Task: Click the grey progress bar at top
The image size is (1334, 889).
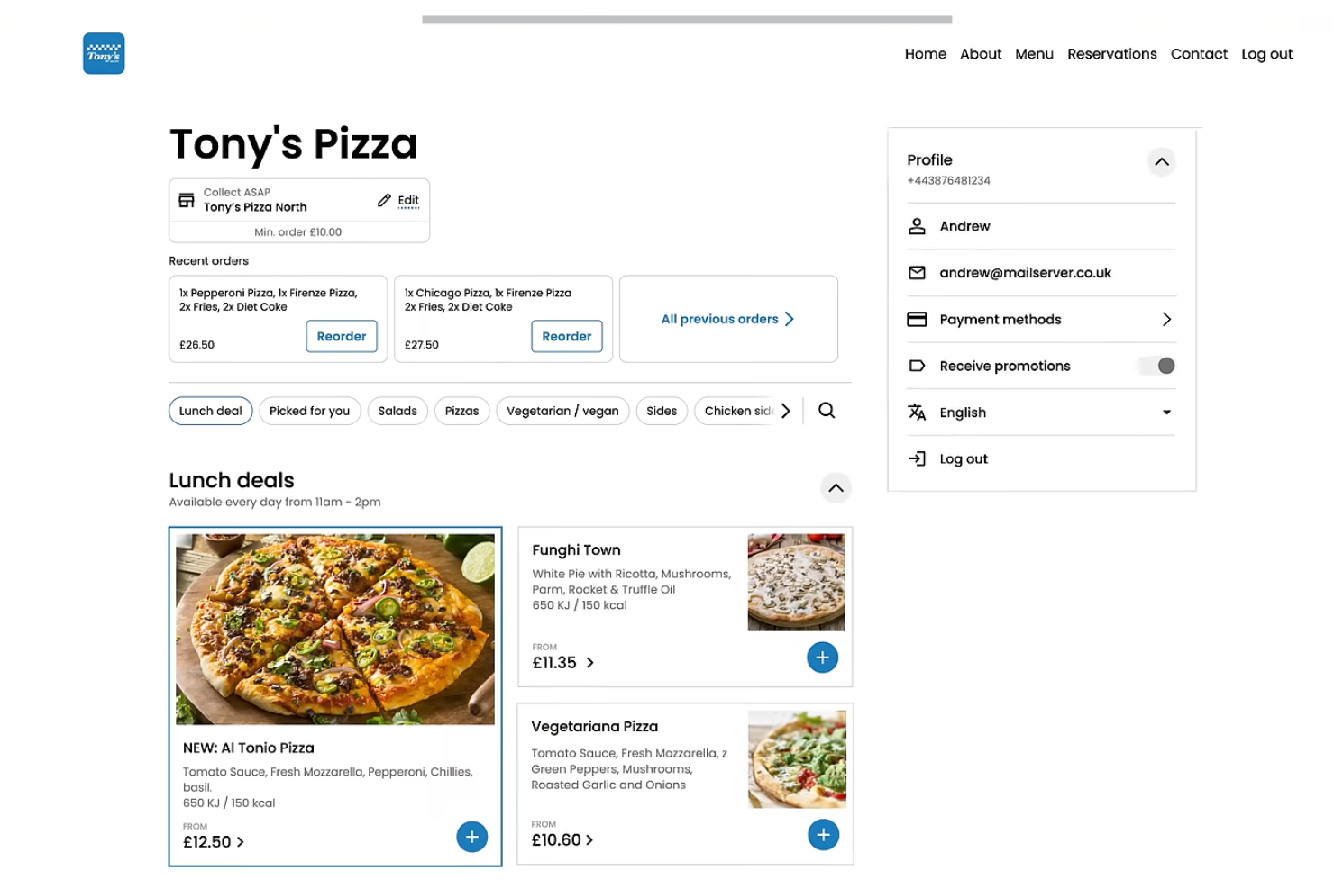Action: (687, 19)
